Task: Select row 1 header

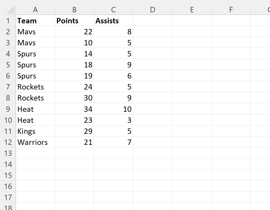Action: click(8, 21)
